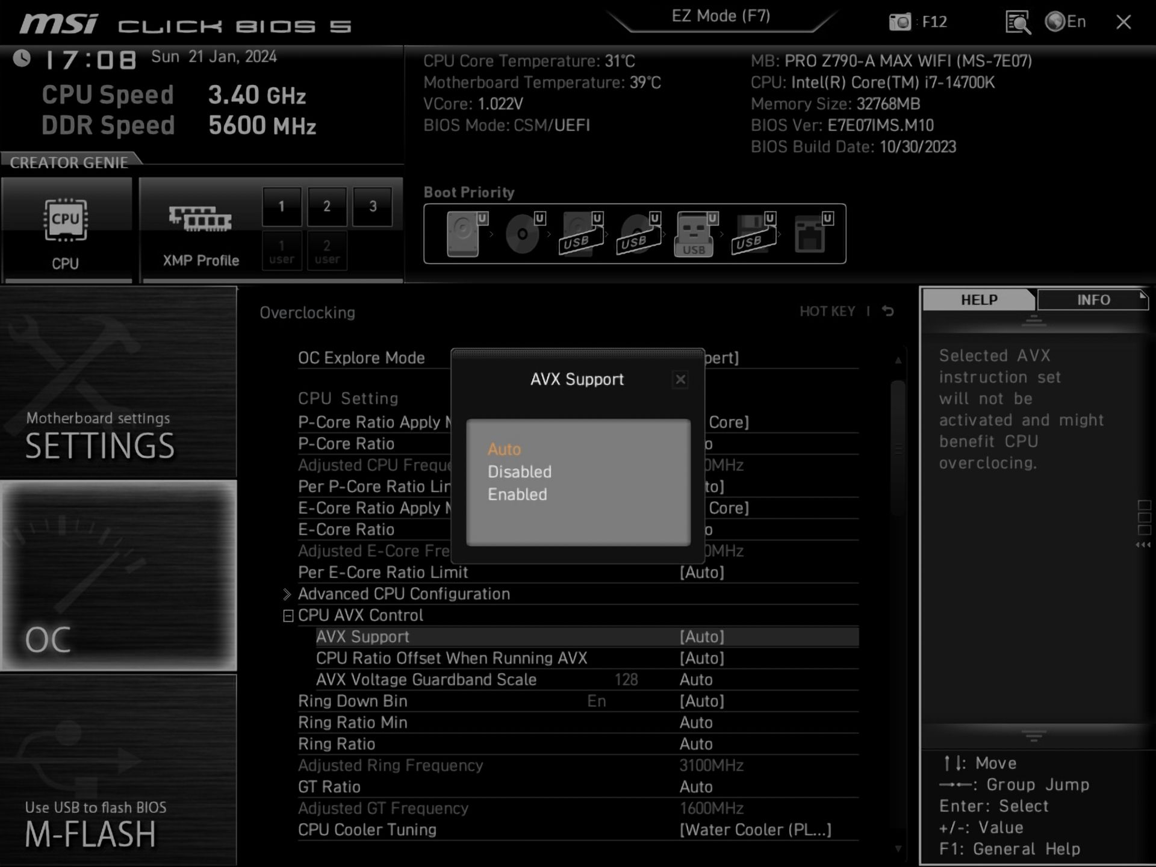This screenshot has height=867, width=1156.
Task: Choose Disabled in AVX Support popup
Action: pos(519,472)
